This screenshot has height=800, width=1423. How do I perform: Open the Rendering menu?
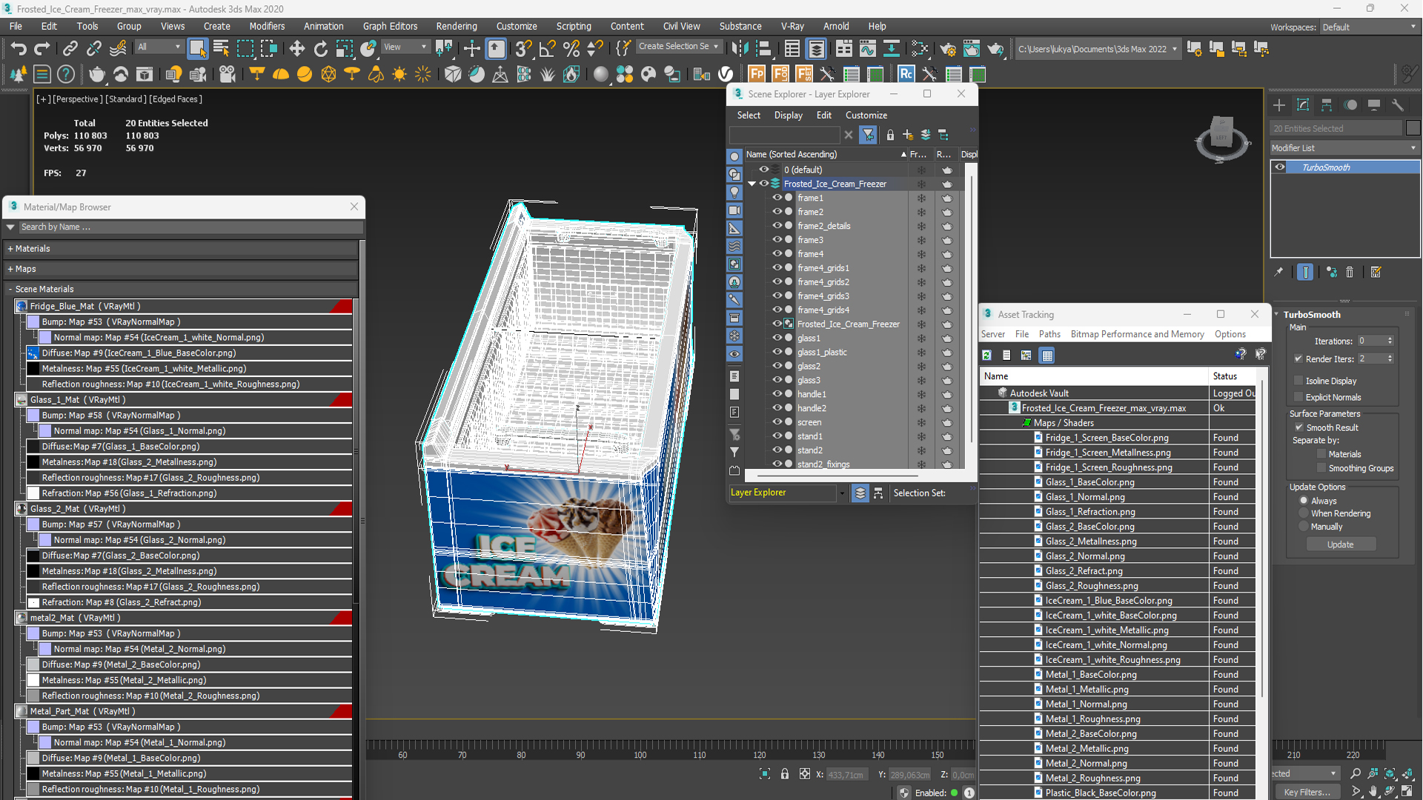pos(456,26)
